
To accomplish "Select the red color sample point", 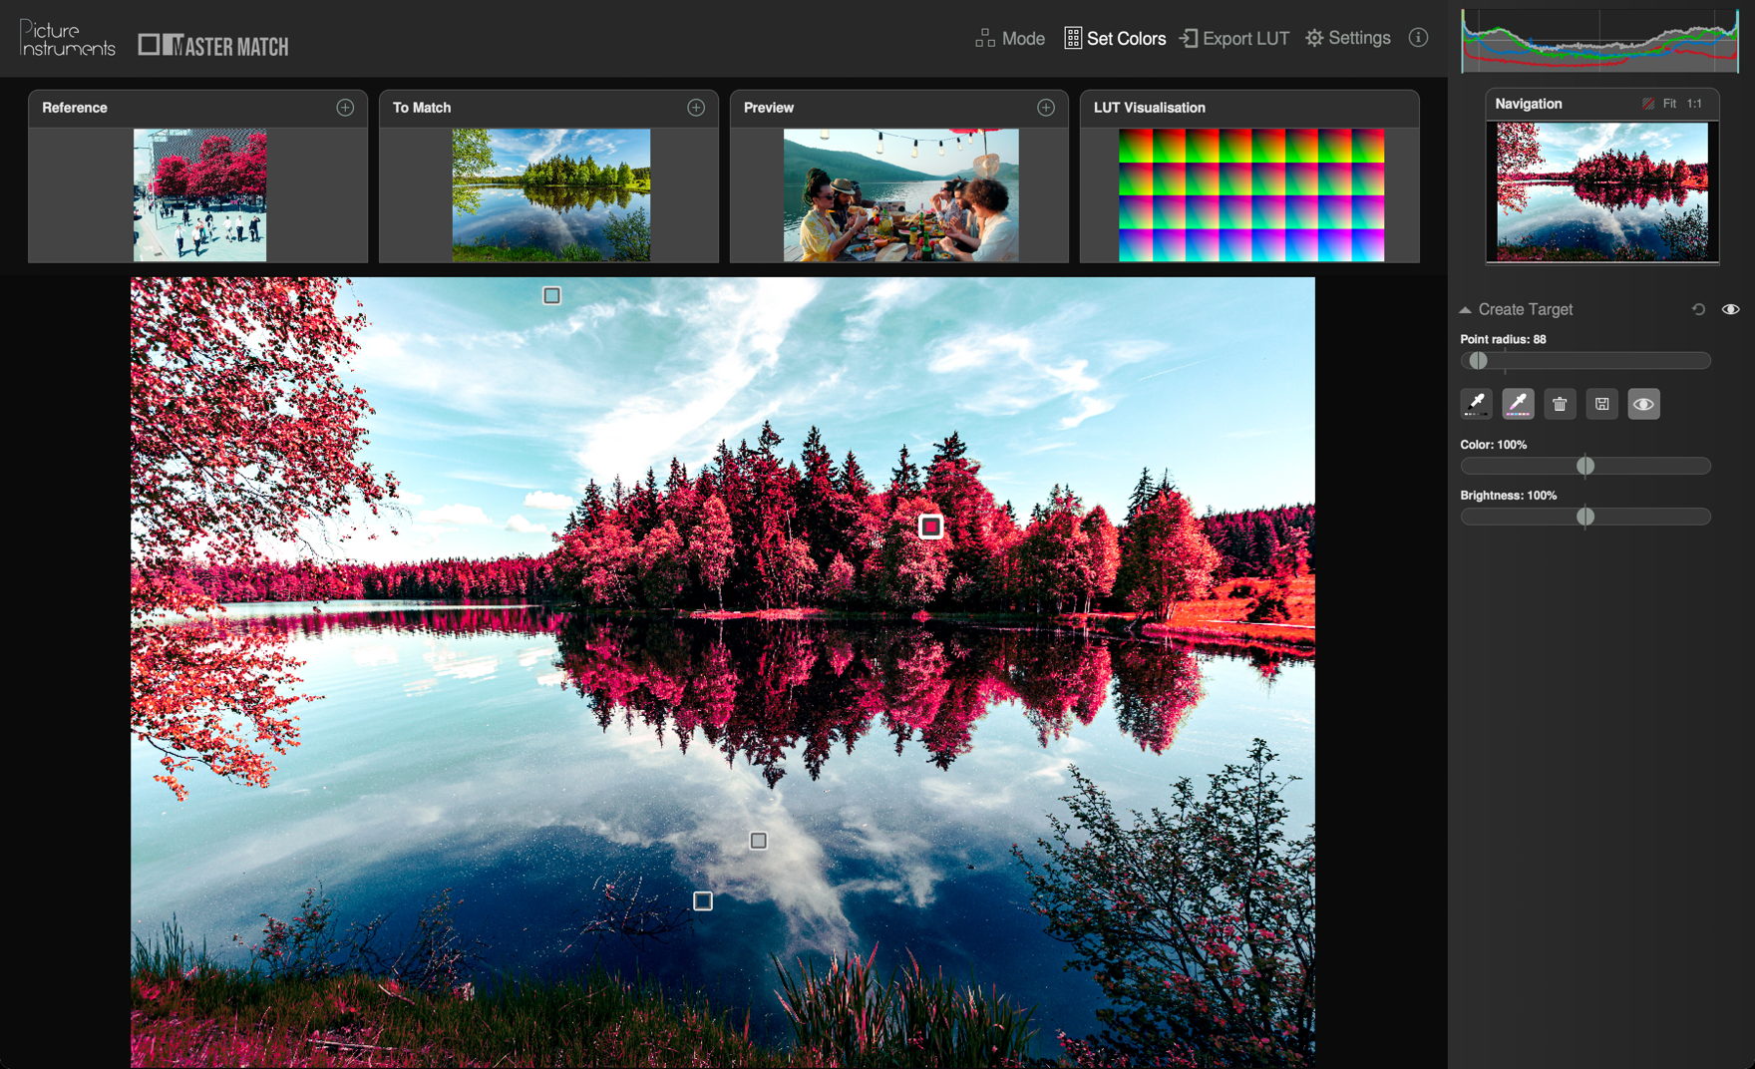I will point(930,527).
